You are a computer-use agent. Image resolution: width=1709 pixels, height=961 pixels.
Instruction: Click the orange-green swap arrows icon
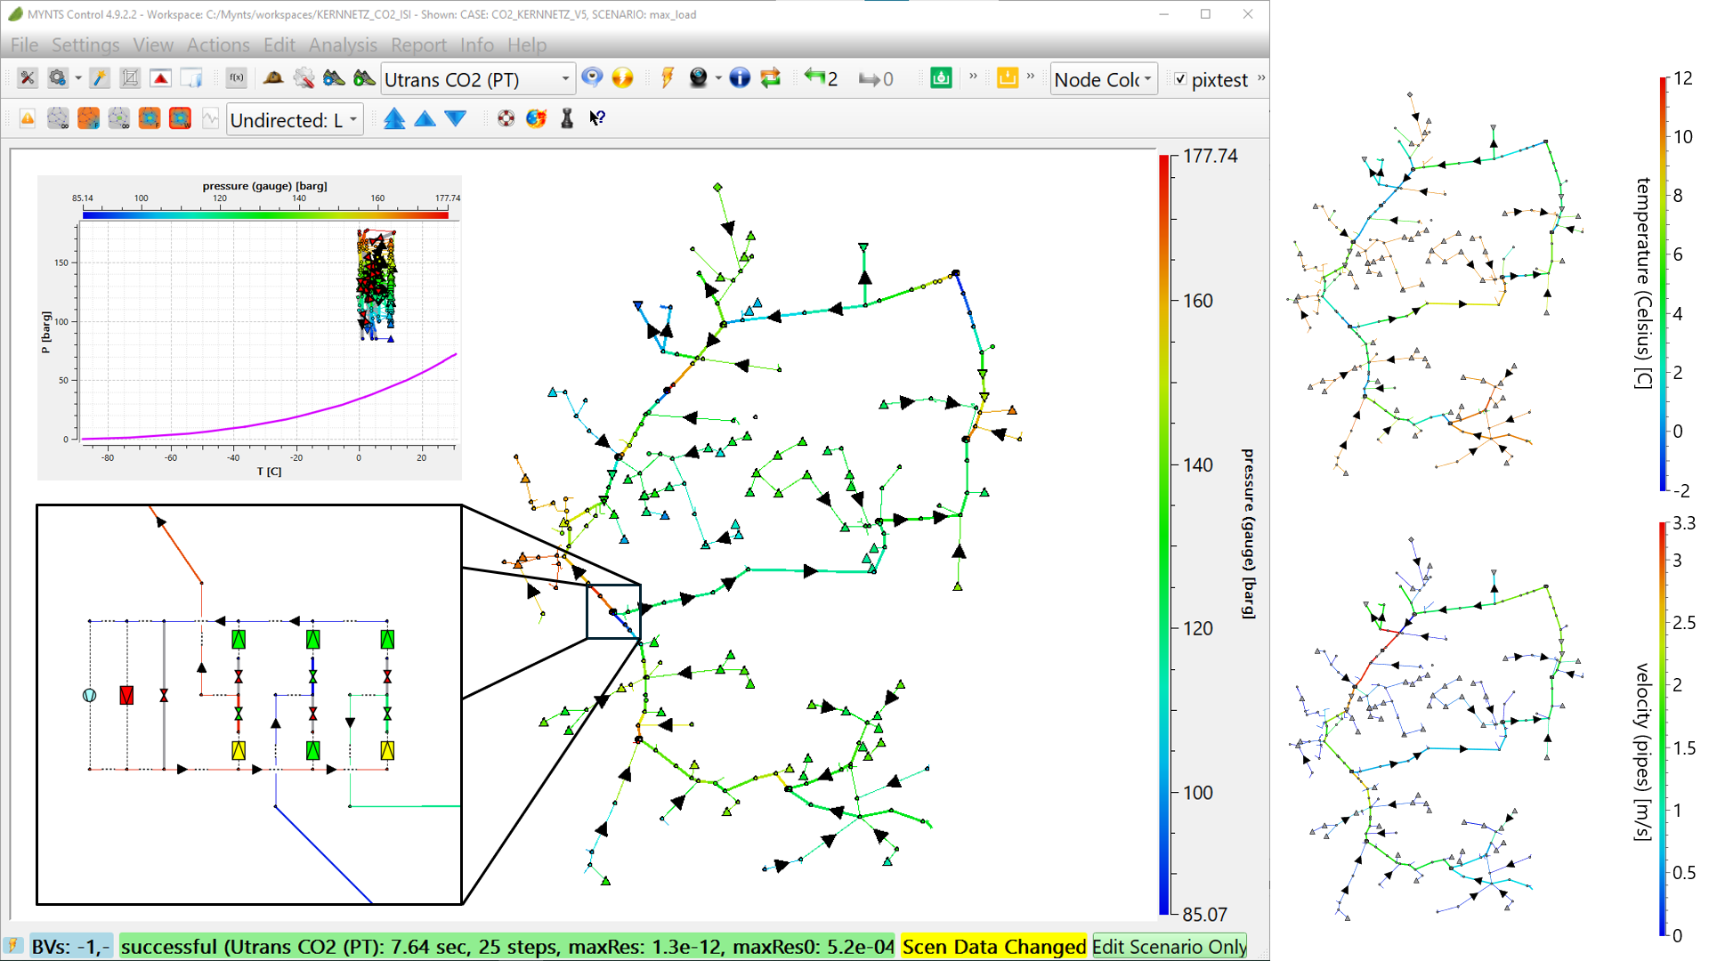point(771,78)
